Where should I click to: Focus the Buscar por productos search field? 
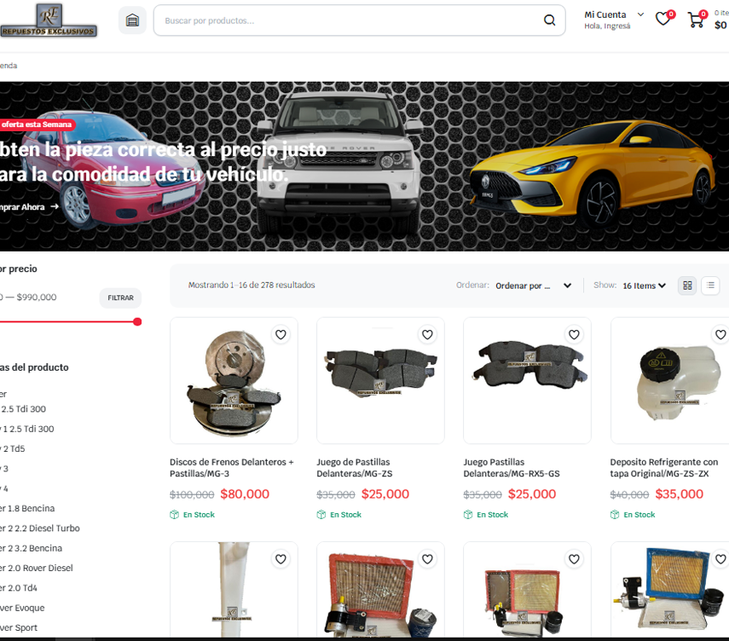pyautogui.click(x=350, y=20)
